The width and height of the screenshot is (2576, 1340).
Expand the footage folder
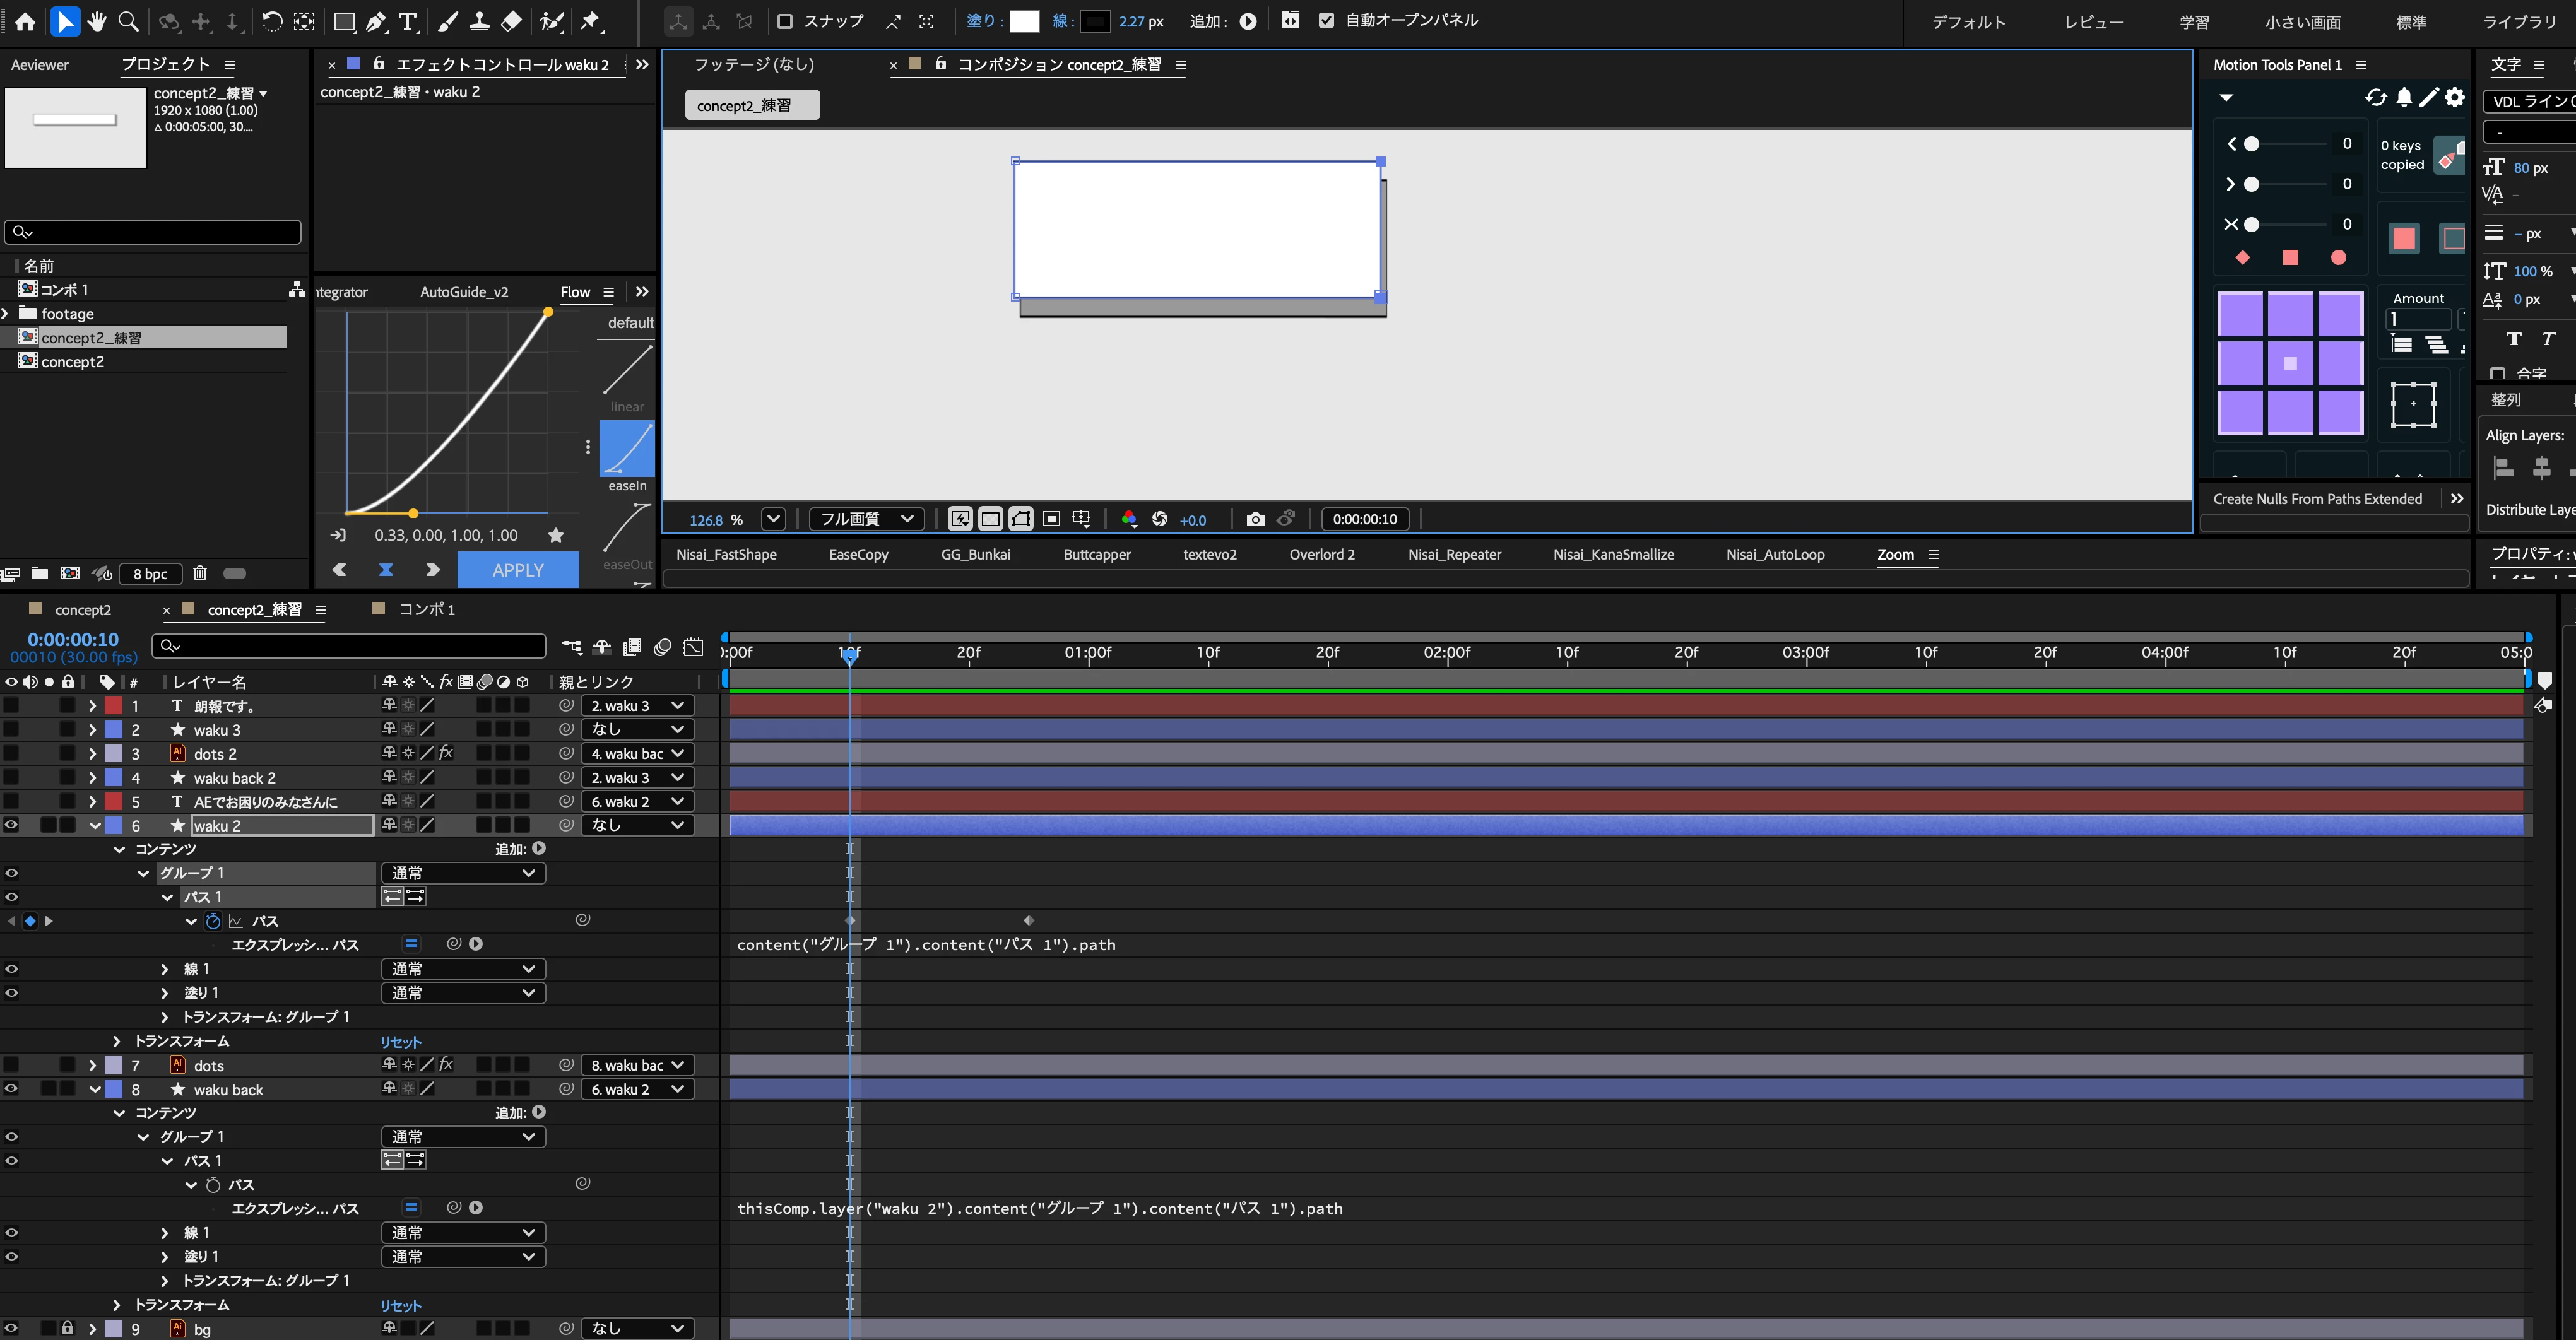[x=6, y=314]
